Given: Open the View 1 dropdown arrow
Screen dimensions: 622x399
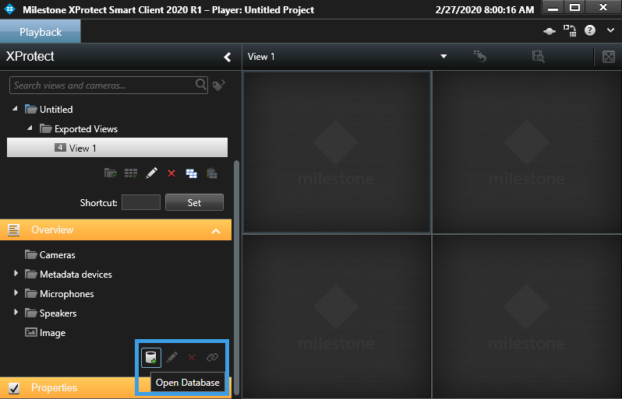Looking at the screenshot, I should (x=444, y=57).
